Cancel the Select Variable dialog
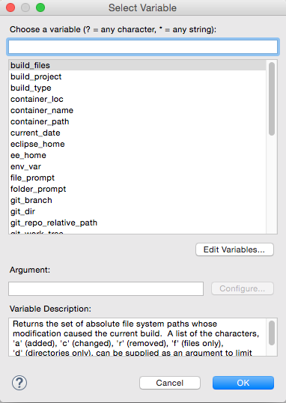The width and height of the screenshot is (286, 403). [x=170, y=383]
